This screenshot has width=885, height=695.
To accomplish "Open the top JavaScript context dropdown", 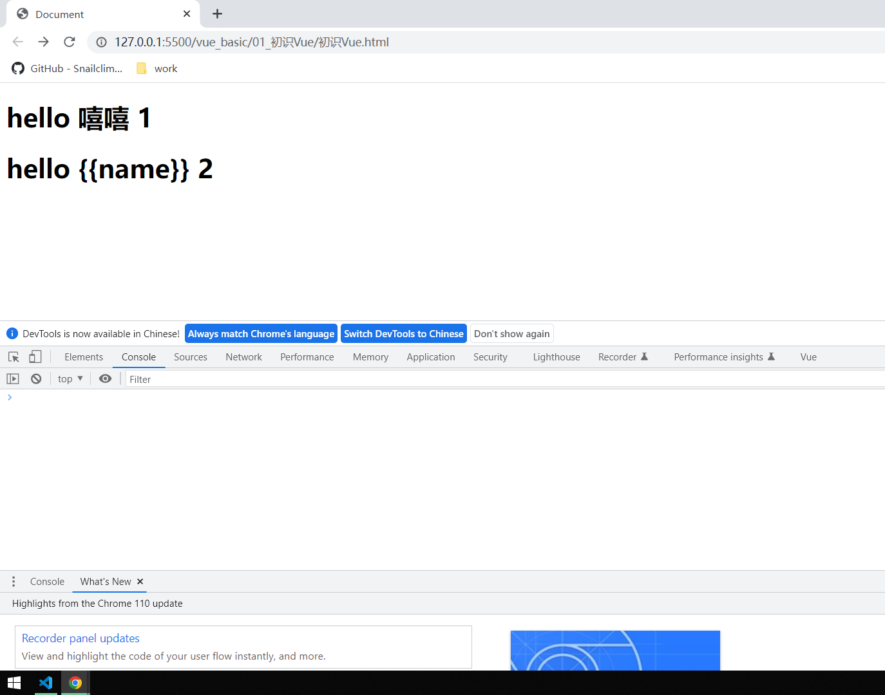I will point(70,379).
